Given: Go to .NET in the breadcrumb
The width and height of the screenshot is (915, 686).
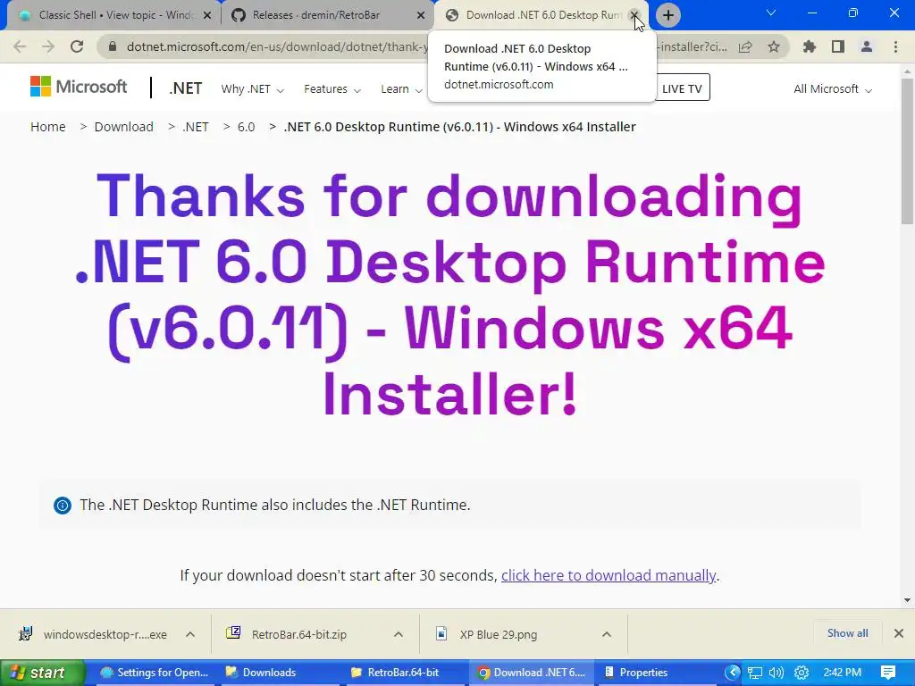Looking at the screenshot, I should coord(196,127).
